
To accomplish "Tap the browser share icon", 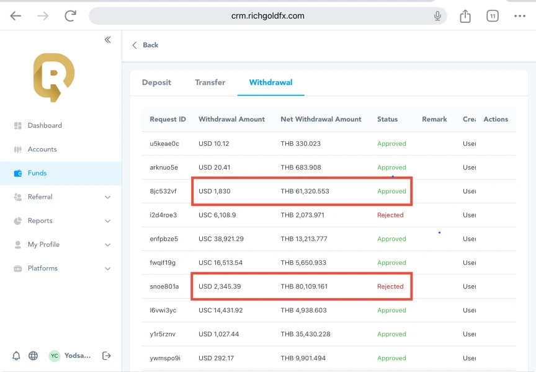I will 465,16.
